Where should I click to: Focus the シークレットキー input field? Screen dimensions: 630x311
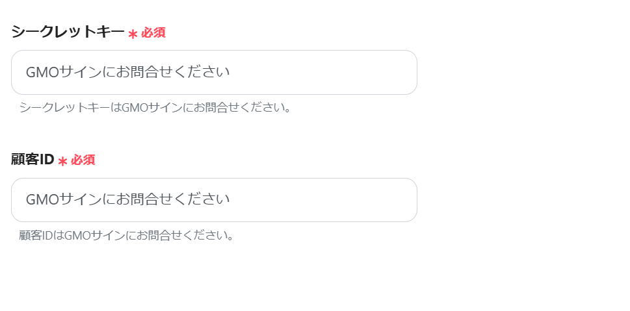(214, 73)
